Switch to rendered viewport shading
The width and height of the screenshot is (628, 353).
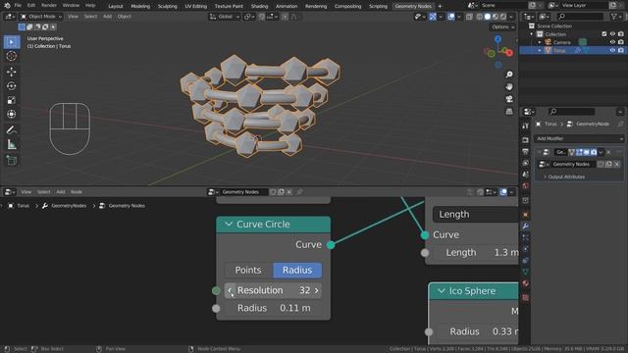click(x=503, y=17)
